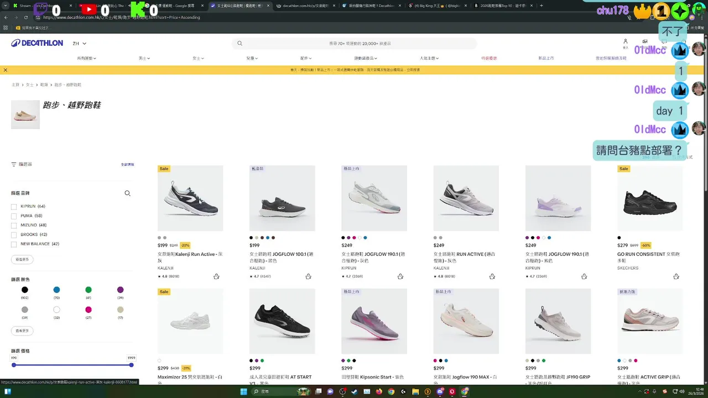Check the KIPRUN brand filter
Image resolution: width=708 pixels, height=398 pixels.
[x=14, y=207]
